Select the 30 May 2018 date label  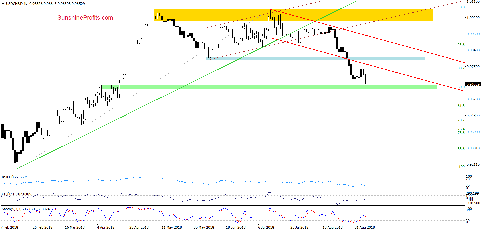pos(204,227)
